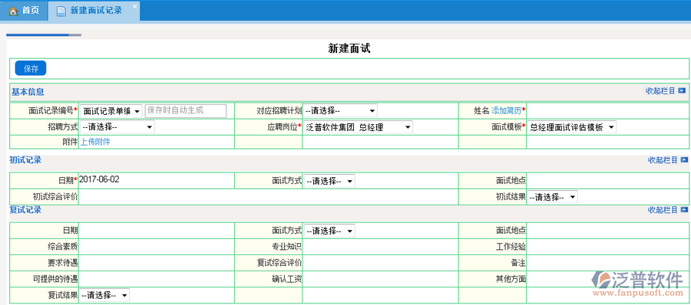Open the 复试结果 dropdown
The width and height of the screenshot is (691, 305).
[105, 295]
